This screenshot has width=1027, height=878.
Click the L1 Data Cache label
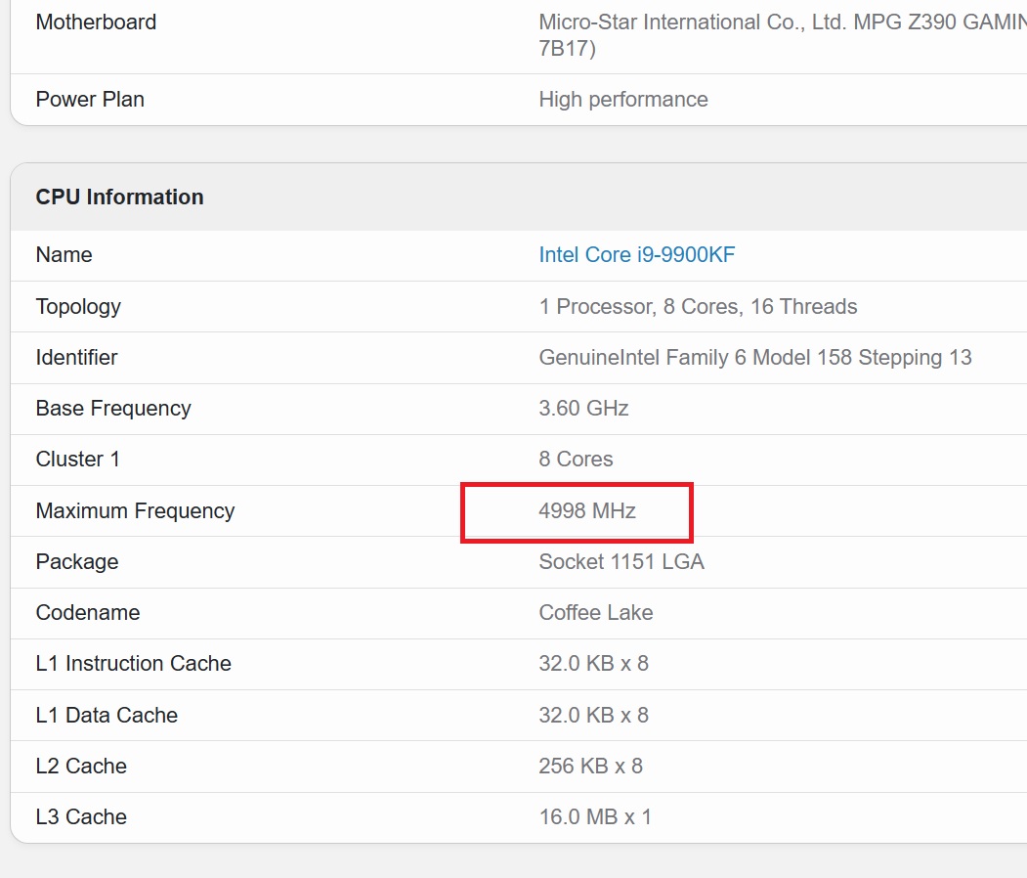(107, 716)
